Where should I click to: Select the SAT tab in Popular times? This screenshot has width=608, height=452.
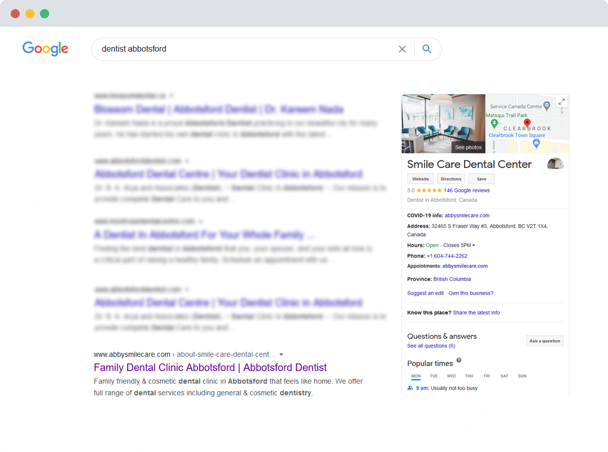coord(504,376)
